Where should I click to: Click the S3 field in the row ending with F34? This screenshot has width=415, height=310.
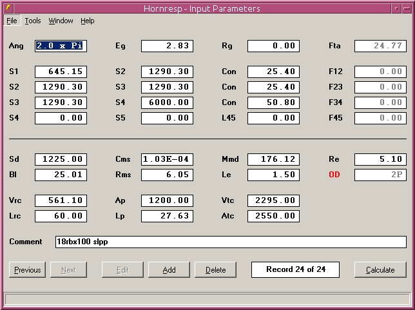pyautogui.click(x=61, y=102)
